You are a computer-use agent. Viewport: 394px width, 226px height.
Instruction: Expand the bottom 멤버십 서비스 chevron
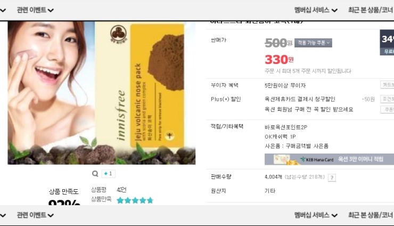click(334, 215)
